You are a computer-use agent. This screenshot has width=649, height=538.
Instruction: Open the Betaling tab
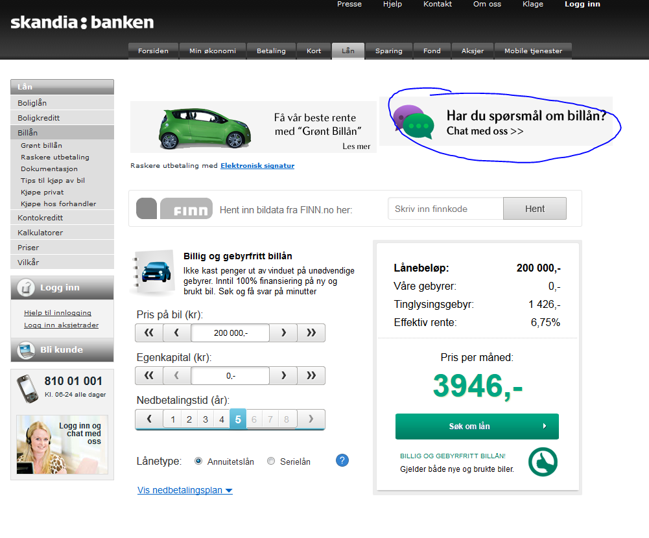(271, 51)
